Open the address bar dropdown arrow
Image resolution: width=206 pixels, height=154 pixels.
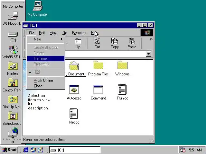tap(149, 54)
